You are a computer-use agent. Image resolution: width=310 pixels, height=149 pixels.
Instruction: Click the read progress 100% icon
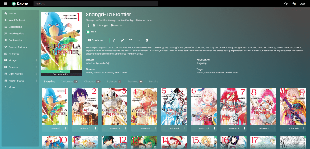(x=88, y=32)
